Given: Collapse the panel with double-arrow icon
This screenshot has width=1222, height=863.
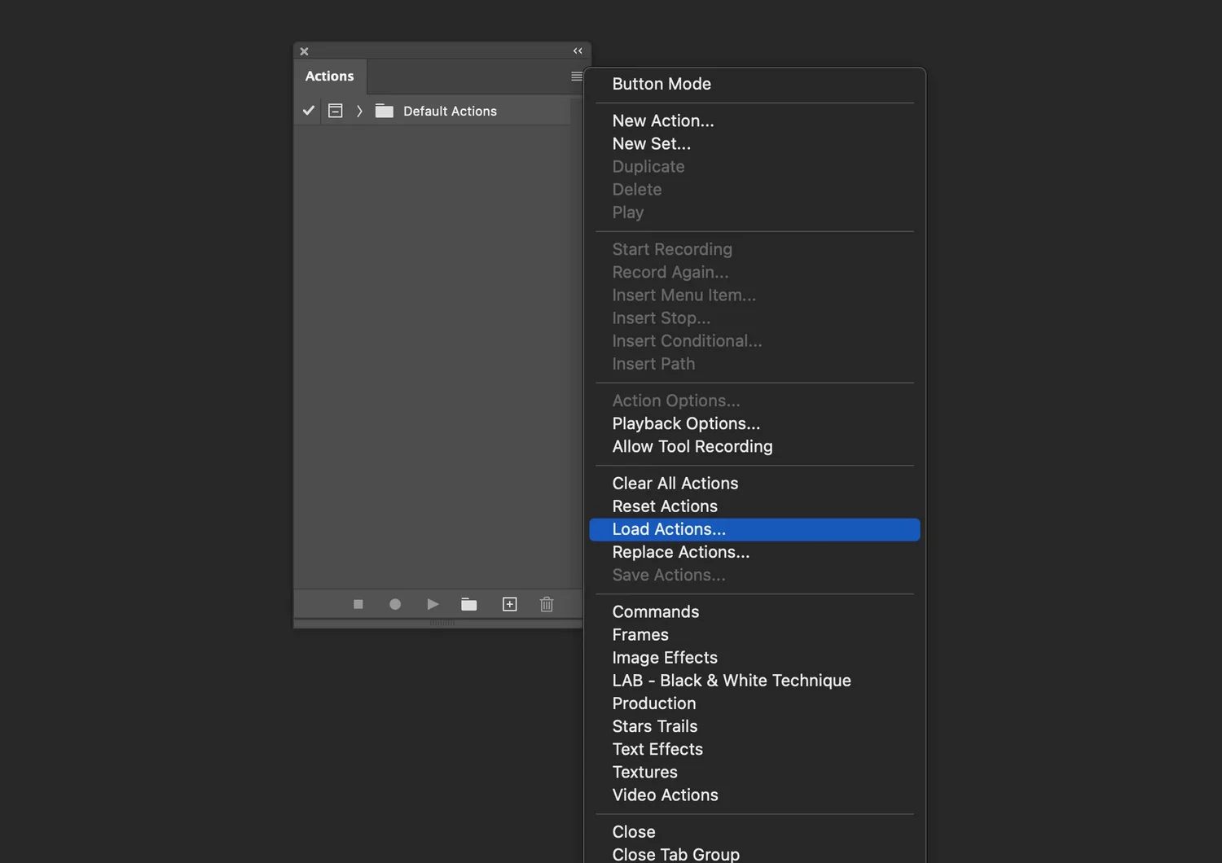Looking at the screenshot, I should pos(578,50).
